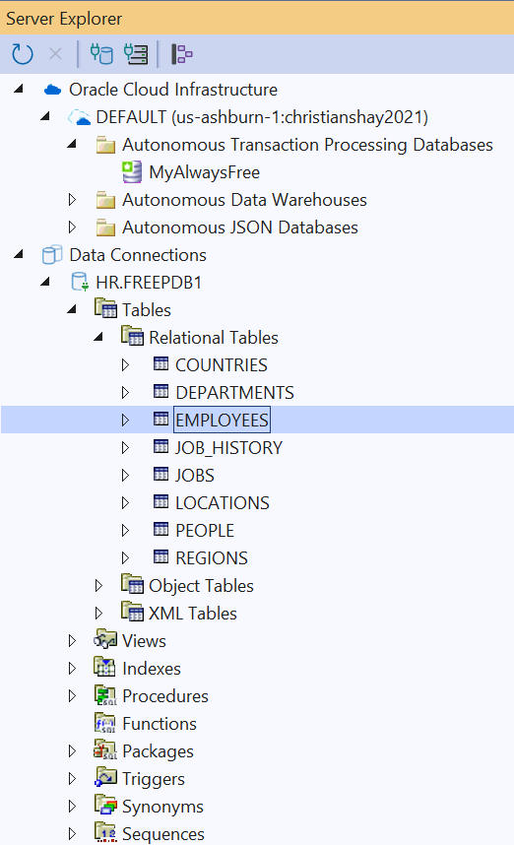Image resolution: width=514 pixels, height=845 pixels.
Task: Collapse the Data Connections node
Action: [x=19, y=254]
